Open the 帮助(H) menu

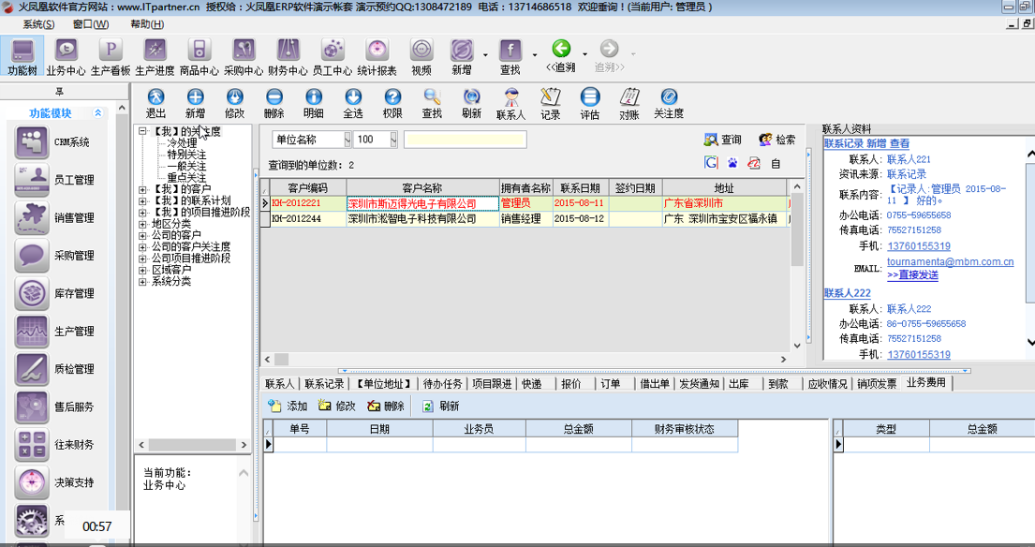(x=147, y=24)
